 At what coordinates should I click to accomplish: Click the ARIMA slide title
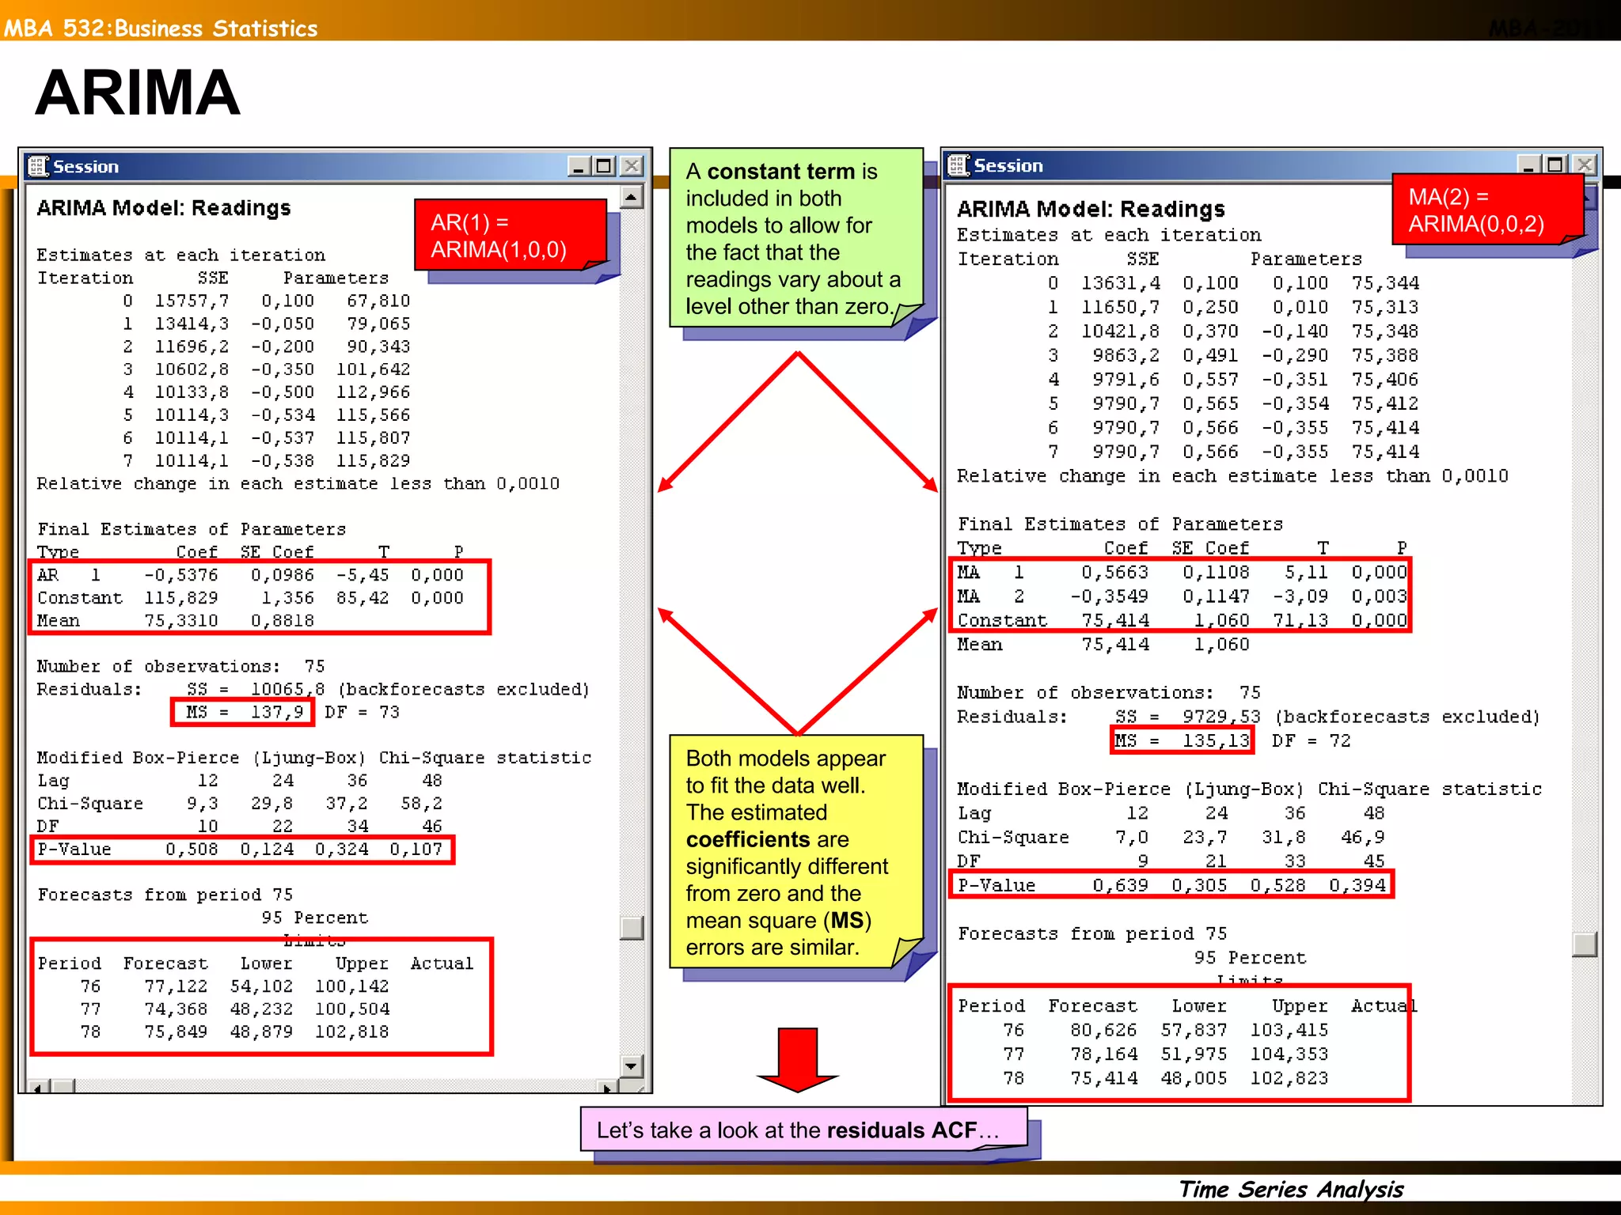(x=138, y=93)
